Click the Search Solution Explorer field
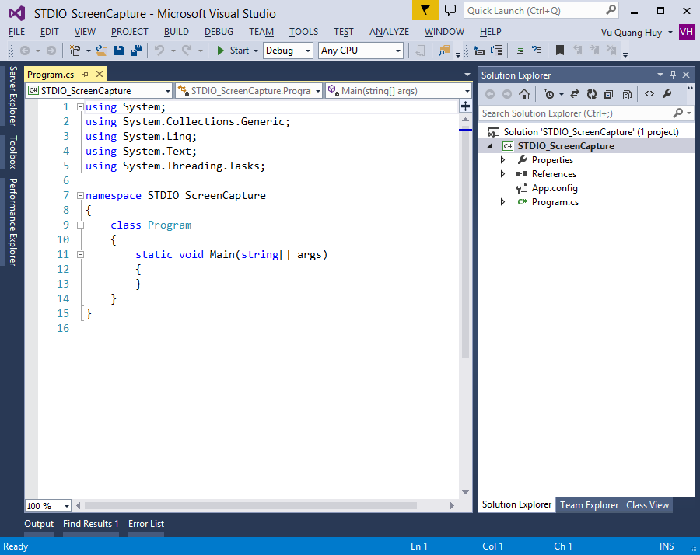 (x=577, y=113)
